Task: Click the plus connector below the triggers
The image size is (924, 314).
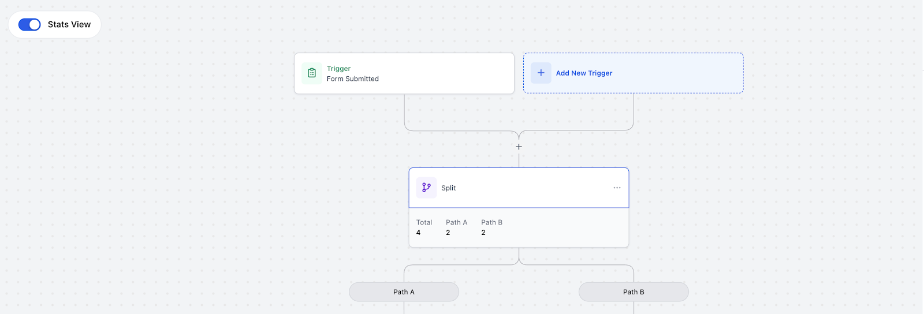Action: click(519, 147)
